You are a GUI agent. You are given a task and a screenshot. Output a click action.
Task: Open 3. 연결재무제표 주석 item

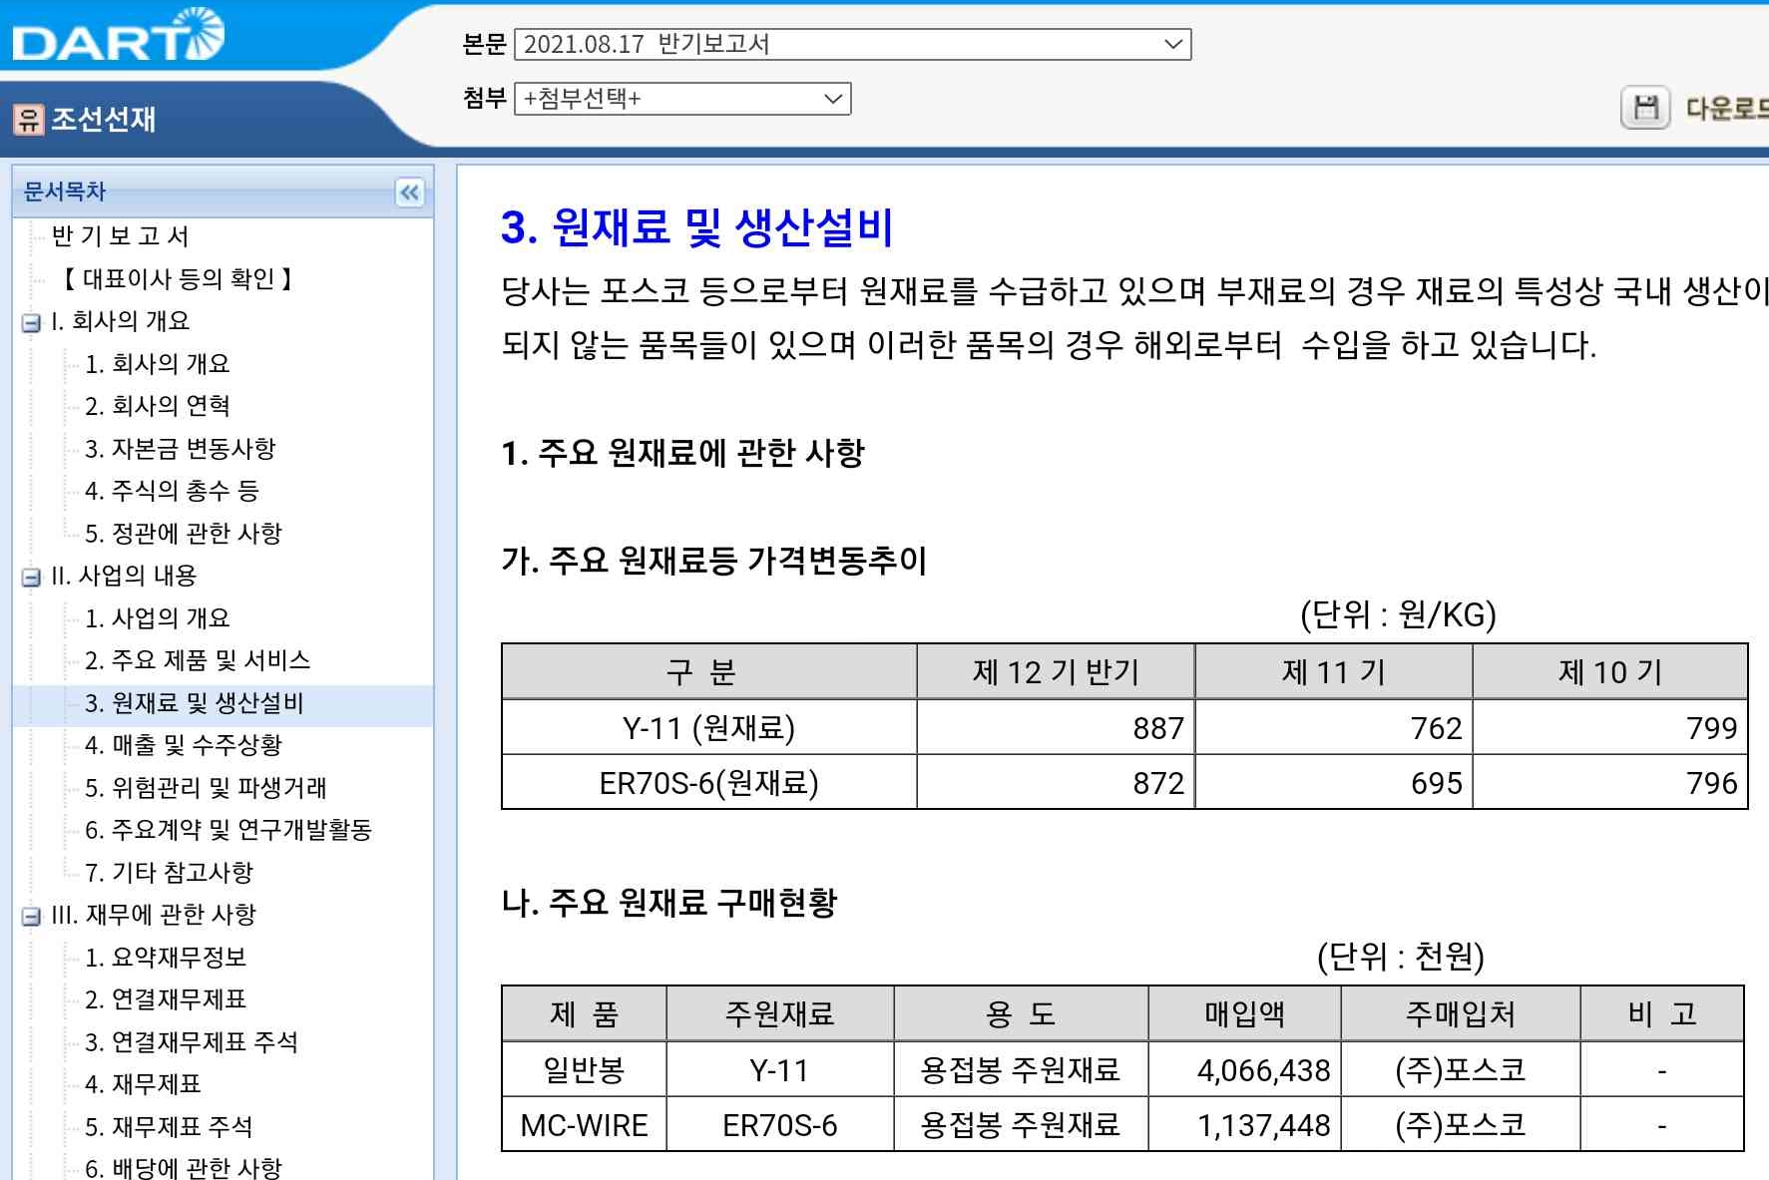[191, 1041]
